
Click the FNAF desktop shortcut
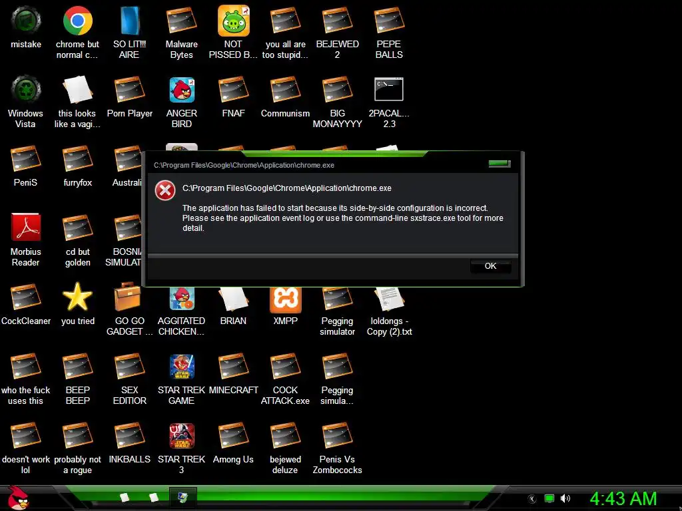pos(234,96)
